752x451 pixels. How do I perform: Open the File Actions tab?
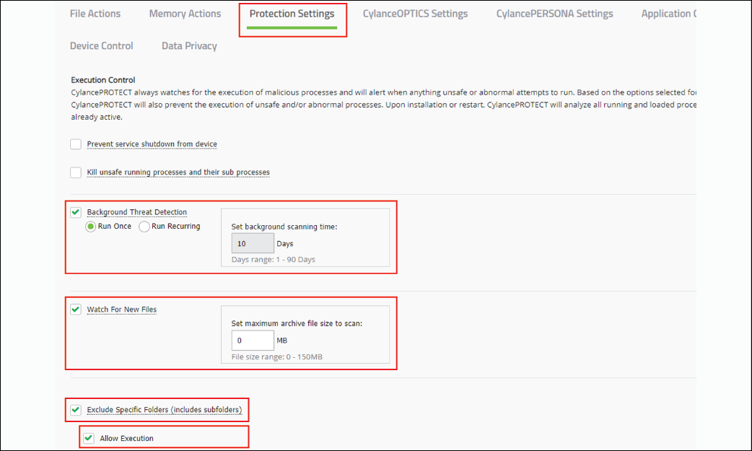(95, 14)
